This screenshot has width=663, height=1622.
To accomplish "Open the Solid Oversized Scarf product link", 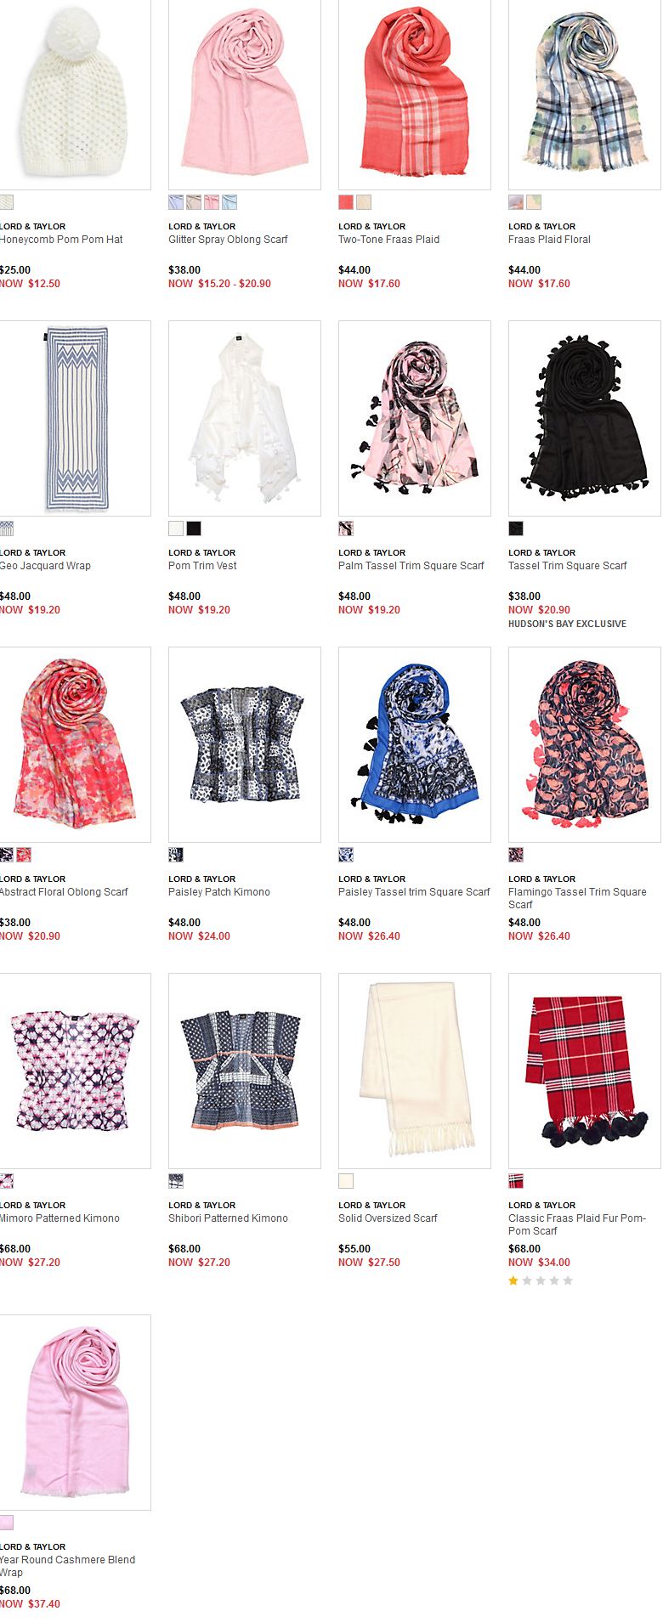I will [388, 1218].
